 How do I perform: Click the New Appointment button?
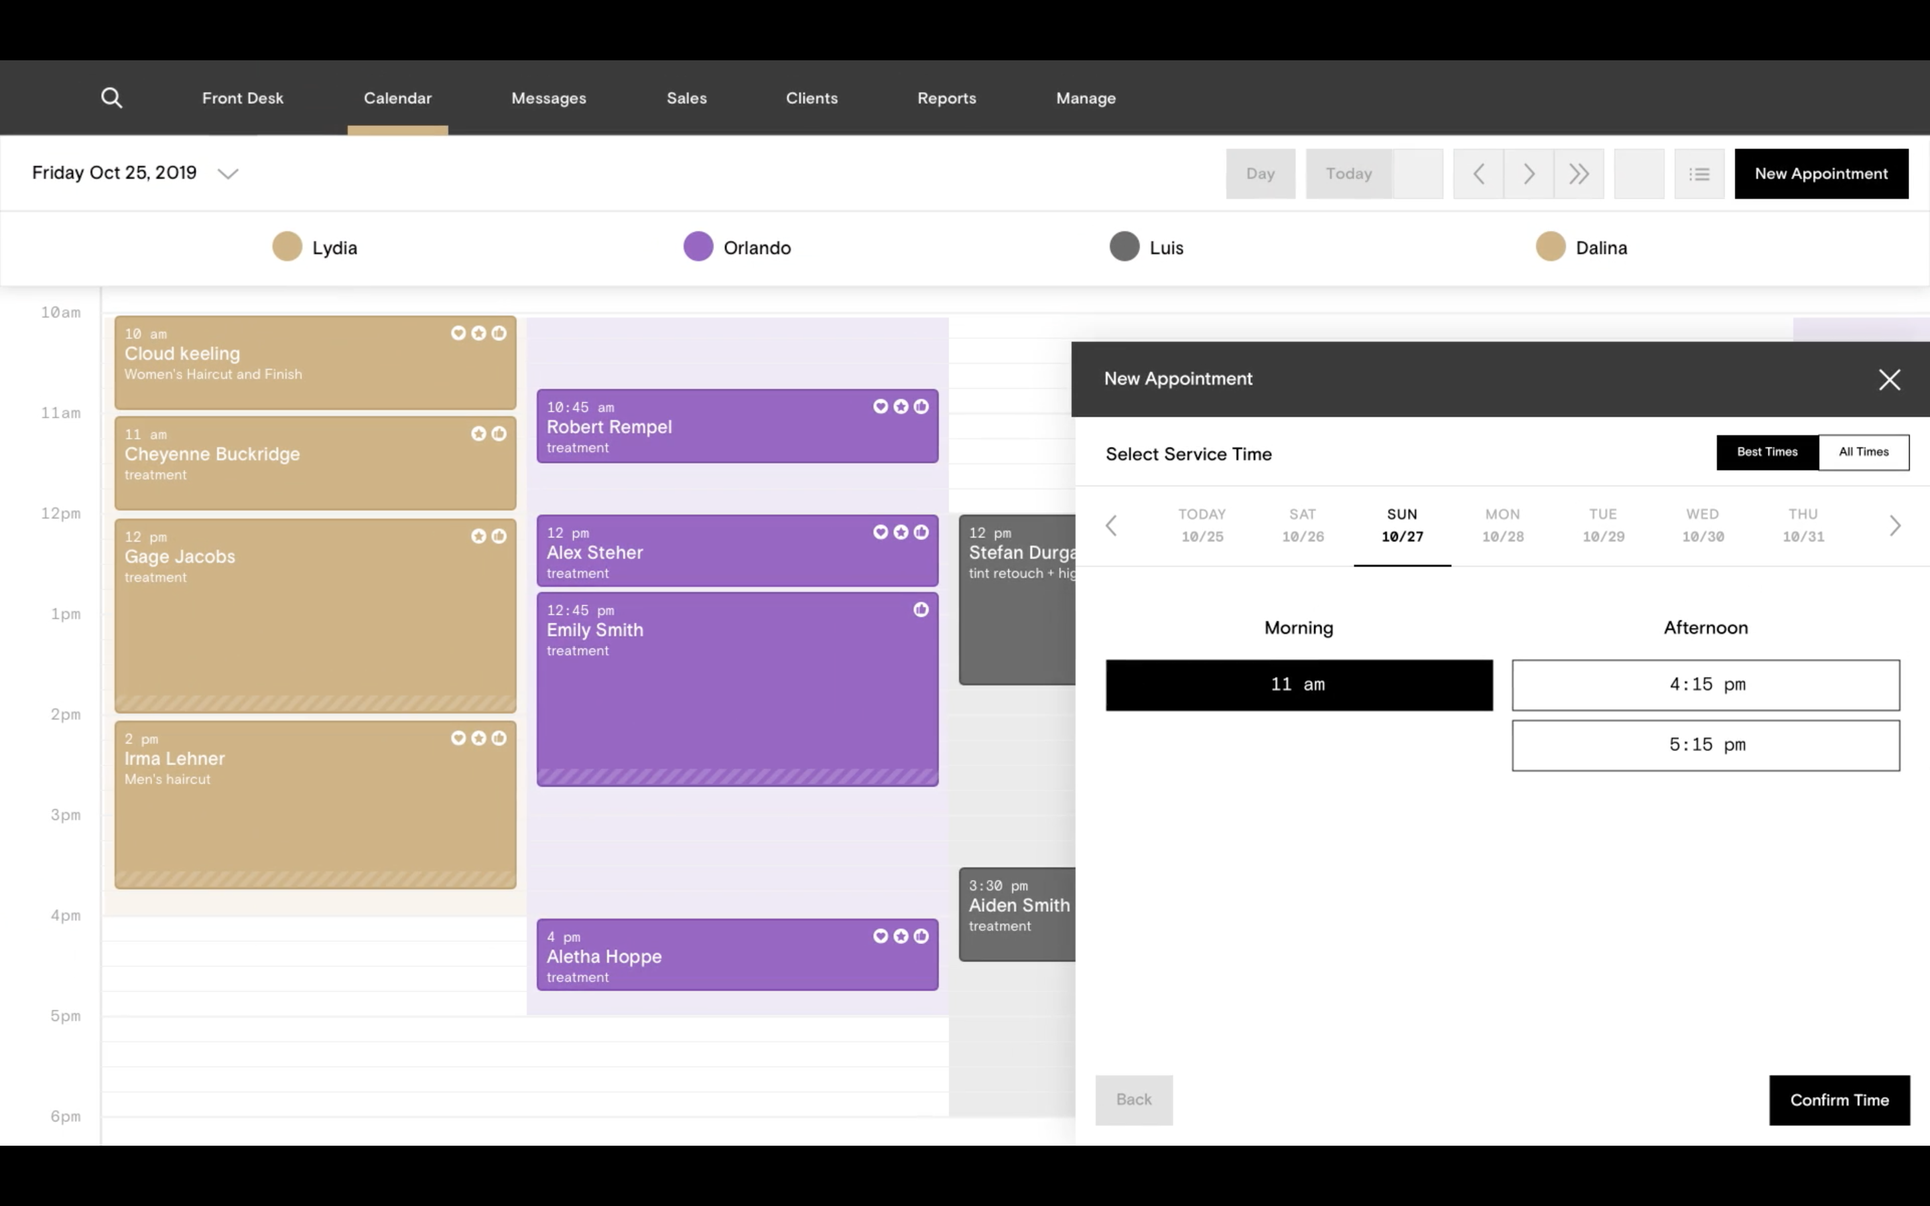tap(1821, 174)
